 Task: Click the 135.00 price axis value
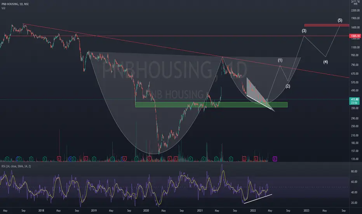coord(355,159)
